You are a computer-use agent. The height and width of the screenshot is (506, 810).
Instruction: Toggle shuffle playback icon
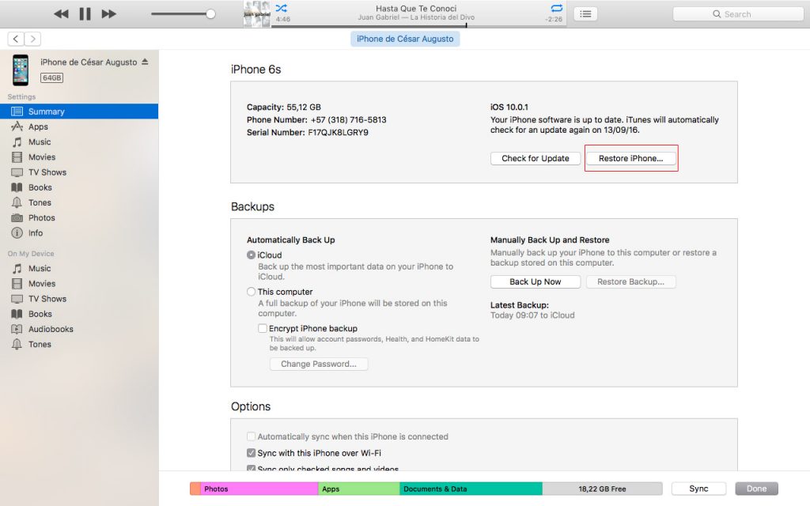coord(282,8)
